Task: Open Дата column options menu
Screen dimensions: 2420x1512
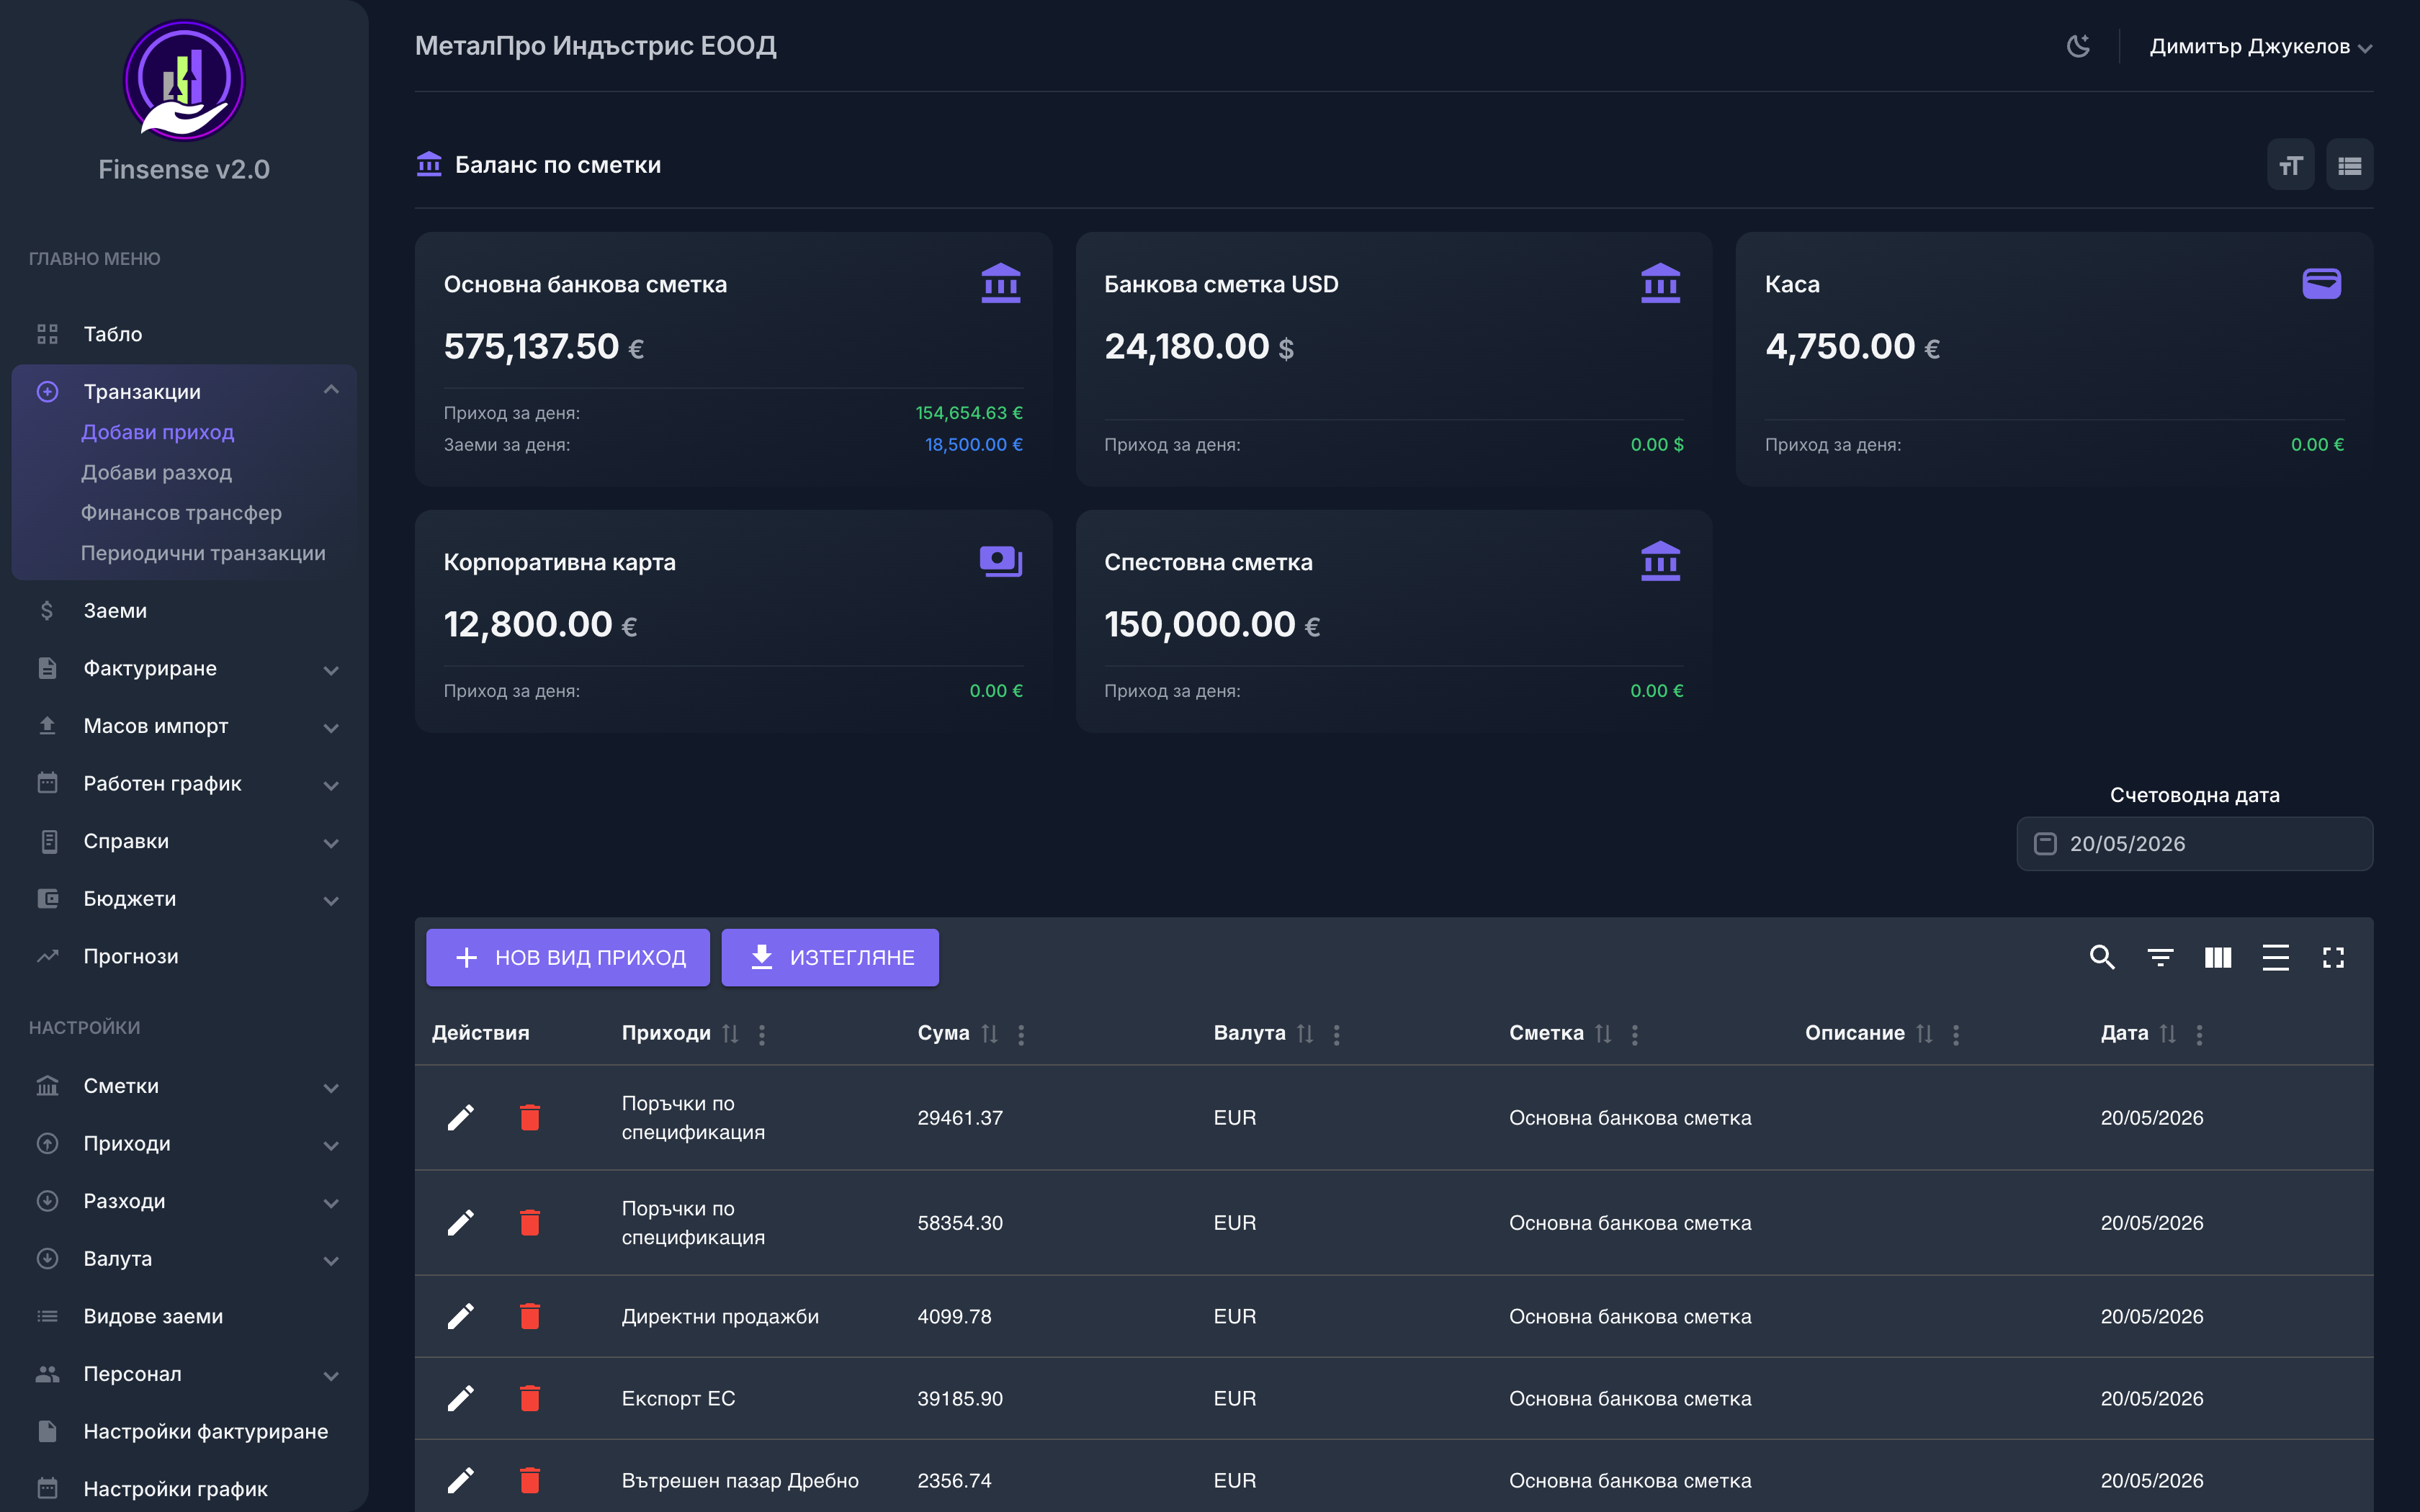Action: click(2199, 1034)
